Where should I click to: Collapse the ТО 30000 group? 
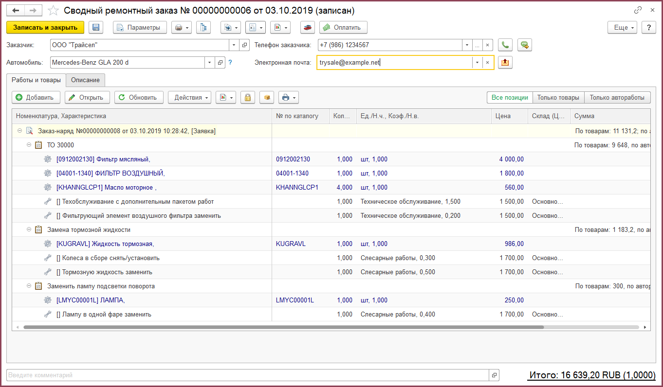coord(29,145)
